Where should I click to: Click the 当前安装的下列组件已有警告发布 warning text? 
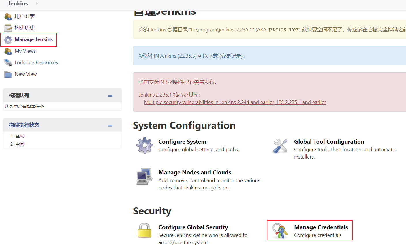pyautogui.click(x=178, y=82)
